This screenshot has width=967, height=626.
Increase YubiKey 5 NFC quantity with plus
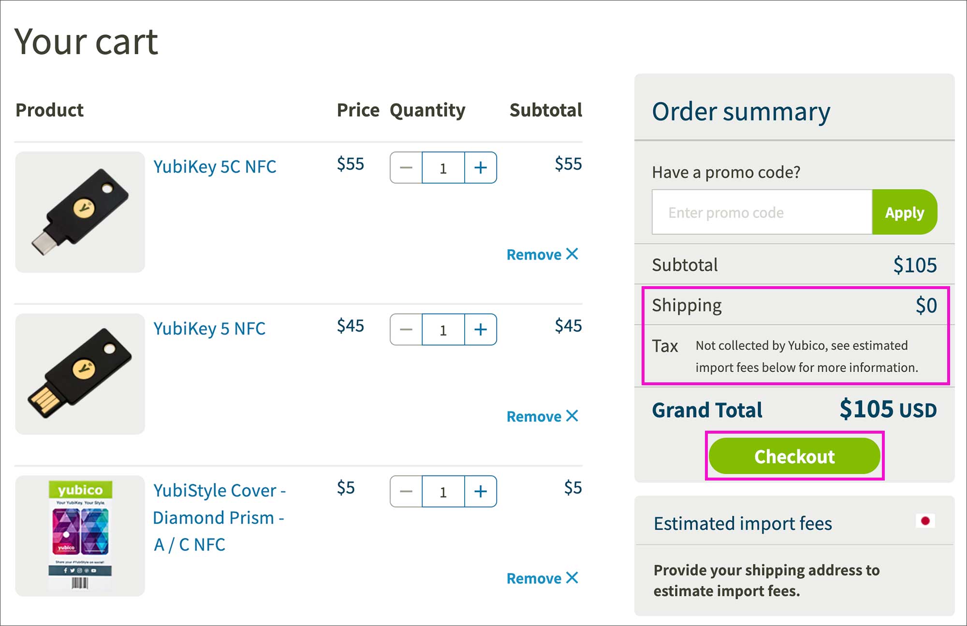click(x=480, y=330)
